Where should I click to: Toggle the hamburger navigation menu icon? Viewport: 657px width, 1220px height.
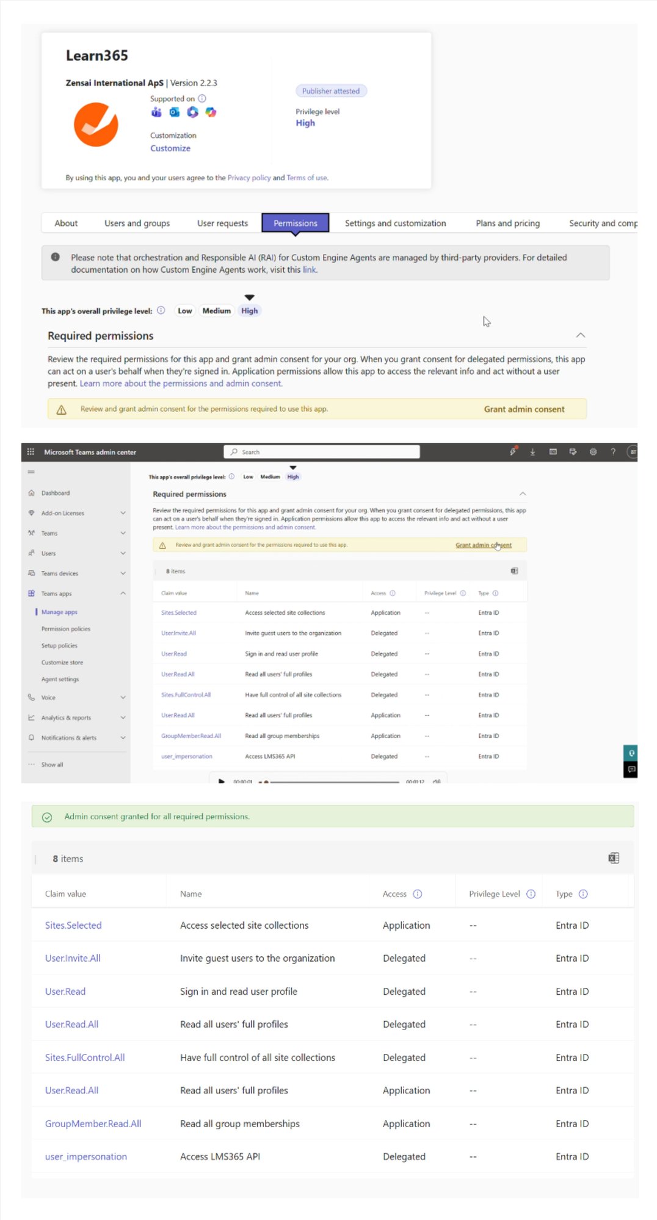[x=31, y=472]
